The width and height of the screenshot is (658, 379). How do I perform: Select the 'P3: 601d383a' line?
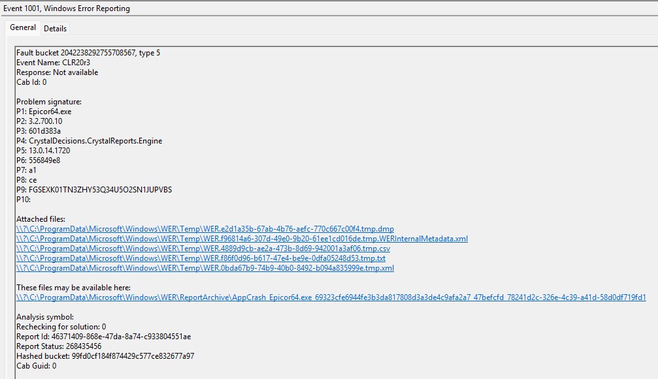(x=39, y=131)
